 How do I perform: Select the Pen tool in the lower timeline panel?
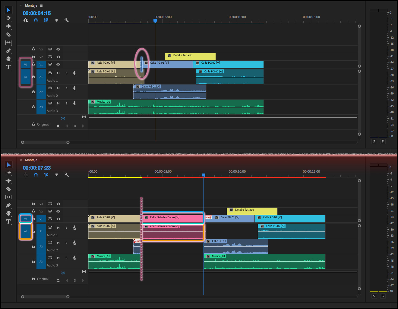coord(8,205)
